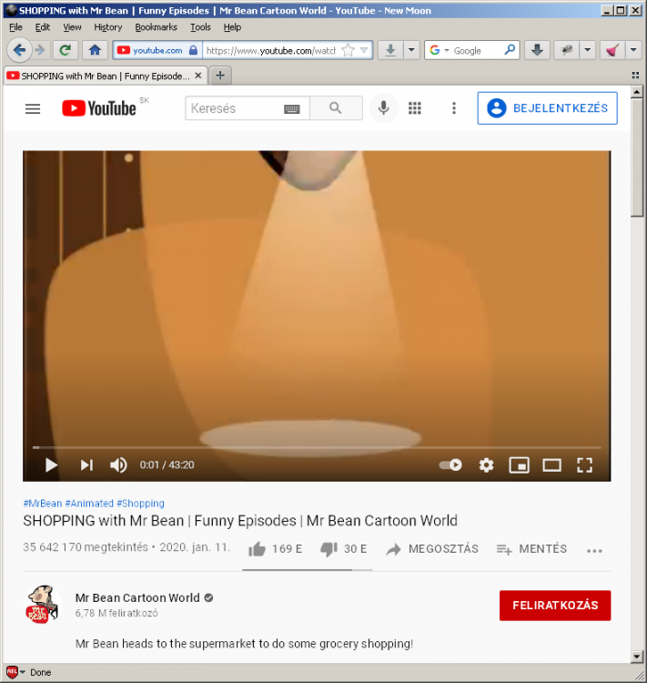The height and width of the screenshot is (683, 647).
Task: Open the #Animated hashtag link
Action: 89,504
